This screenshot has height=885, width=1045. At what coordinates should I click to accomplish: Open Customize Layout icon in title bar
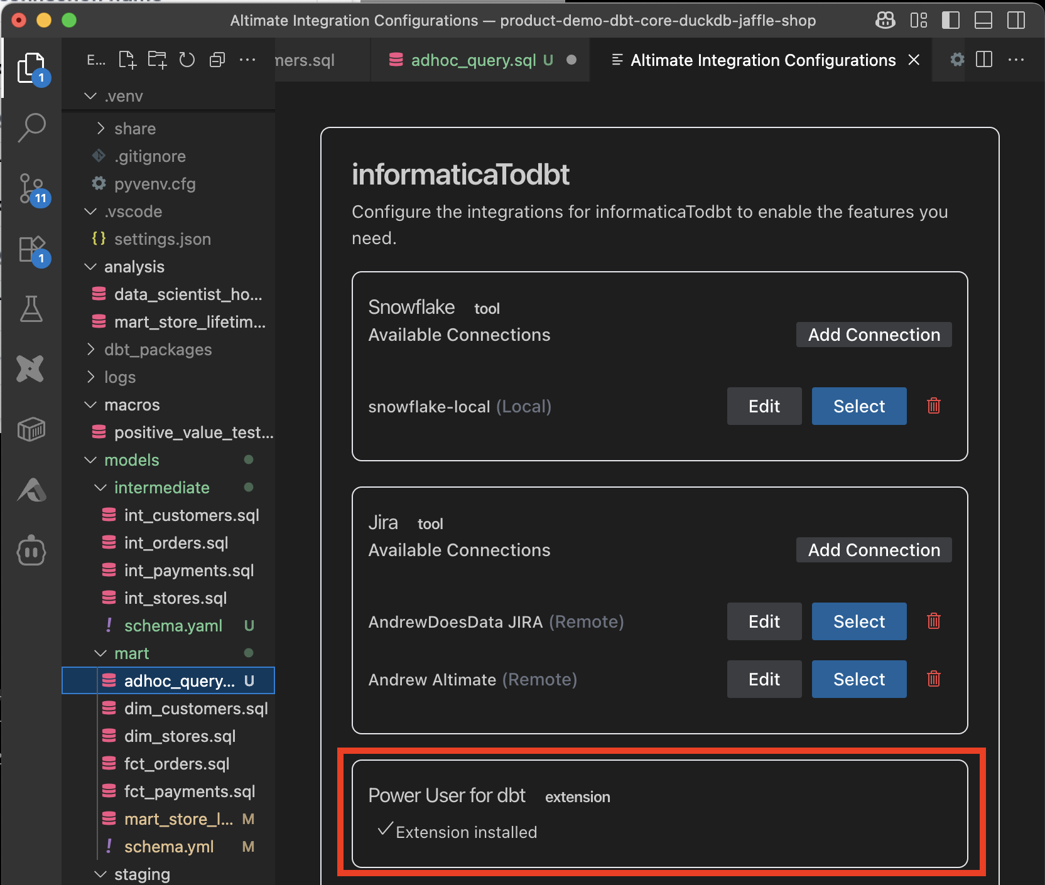pos(918,20)
